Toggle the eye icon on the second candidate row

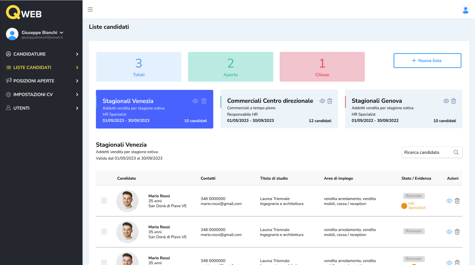(449, 231)
